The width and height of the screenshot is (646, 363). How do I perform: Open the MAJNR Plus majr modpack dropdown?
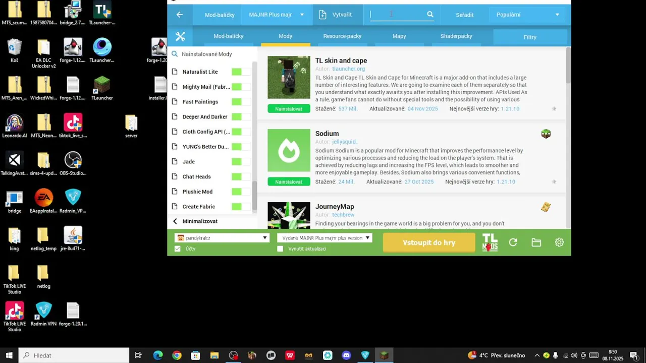(276, 15)
